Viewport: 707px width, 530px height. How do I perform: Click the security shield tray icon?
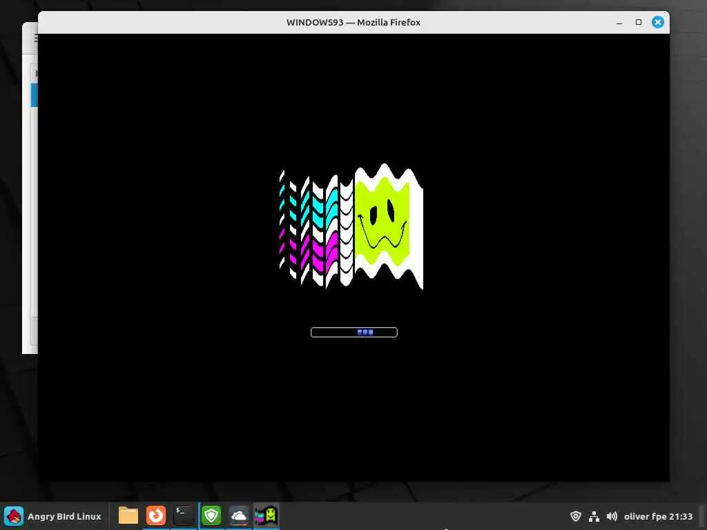point(575,516)
